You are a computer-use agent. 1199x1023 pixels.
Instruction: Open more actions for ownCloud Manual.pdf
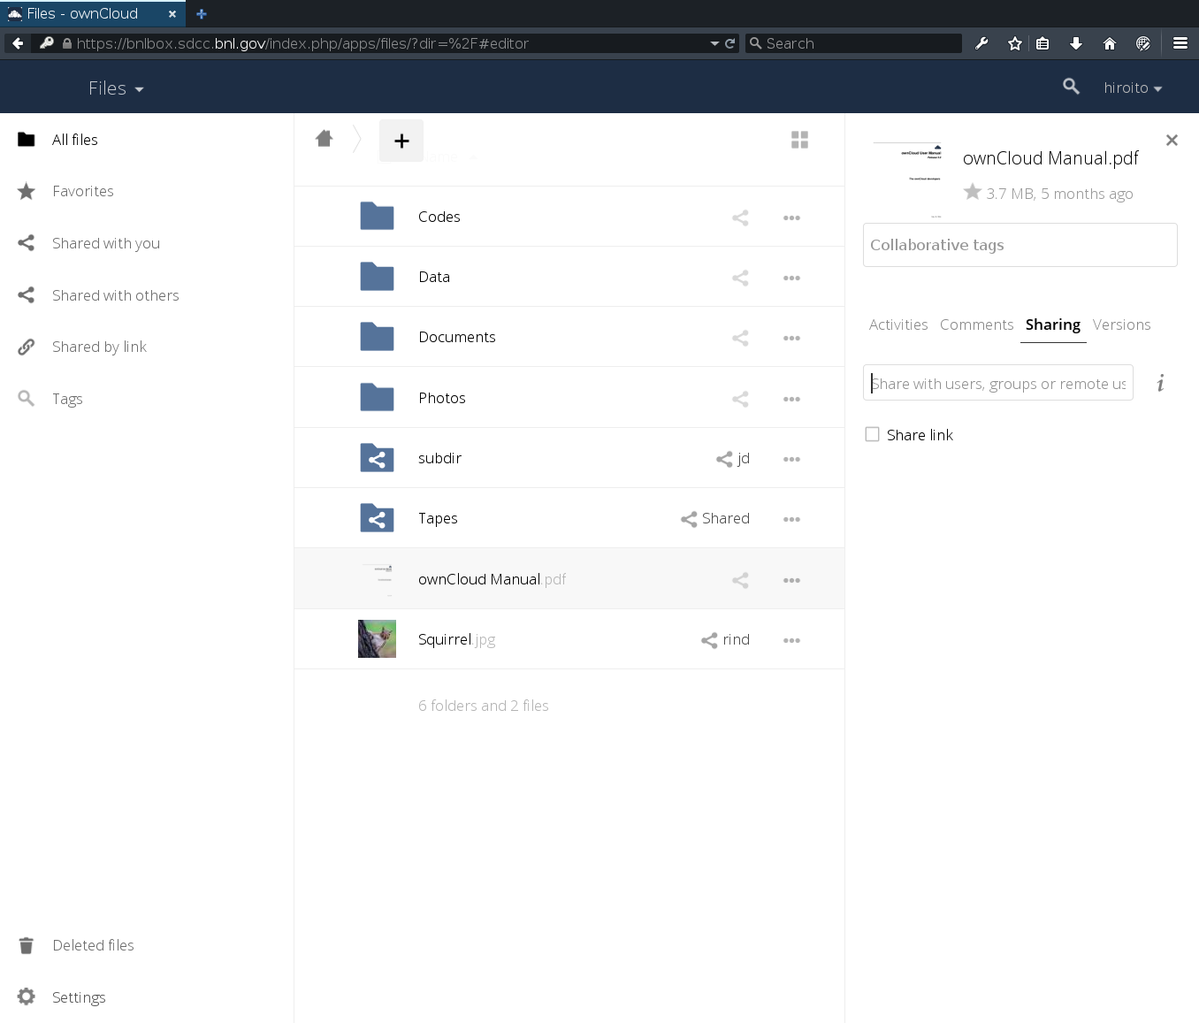point(791,580)
